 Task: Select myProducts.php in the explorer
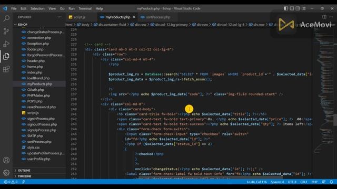[x=39, y=84]
